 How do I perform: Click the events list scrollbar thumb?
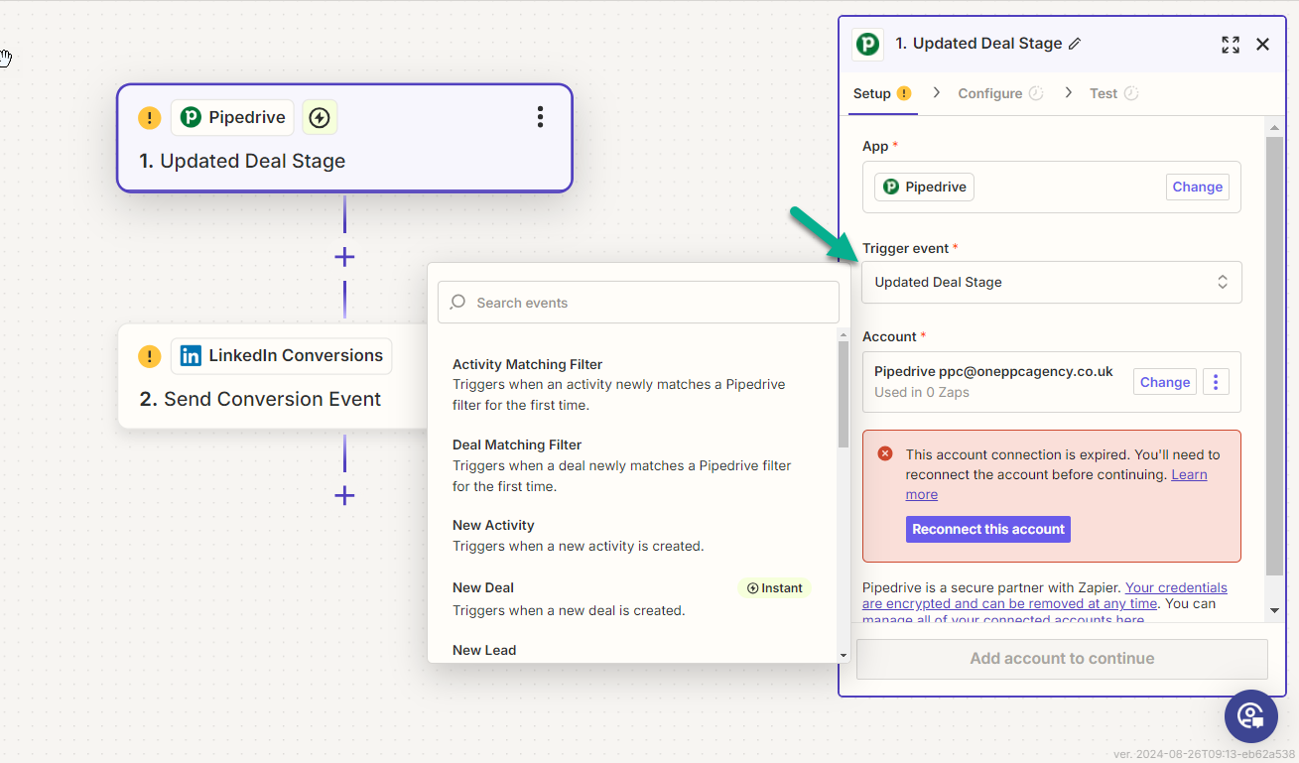coord(844,395)
